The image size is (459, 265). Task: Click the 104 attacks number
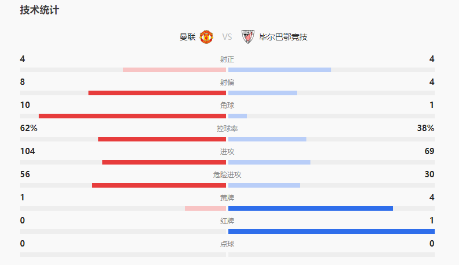tap(28, 151)
